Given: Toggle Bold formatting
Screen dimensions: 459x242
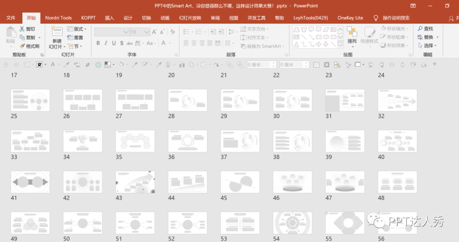Looking at the screenshot, I should 98,43.
